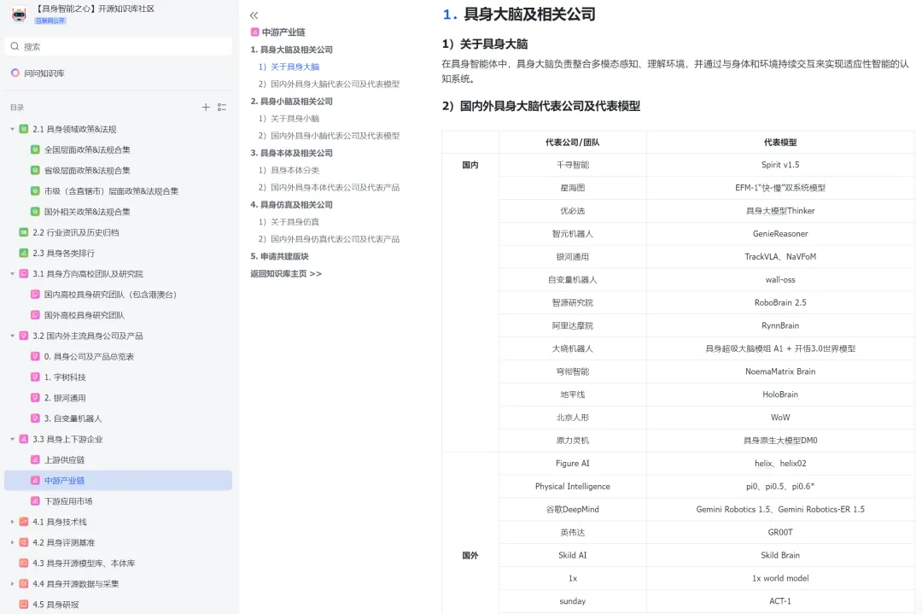Click the 代表模型 column header

pyautogui.click(x=780, y=143)
